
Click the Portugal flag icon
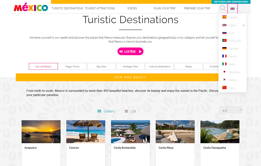pyautogui.click(x=224, y=40)
